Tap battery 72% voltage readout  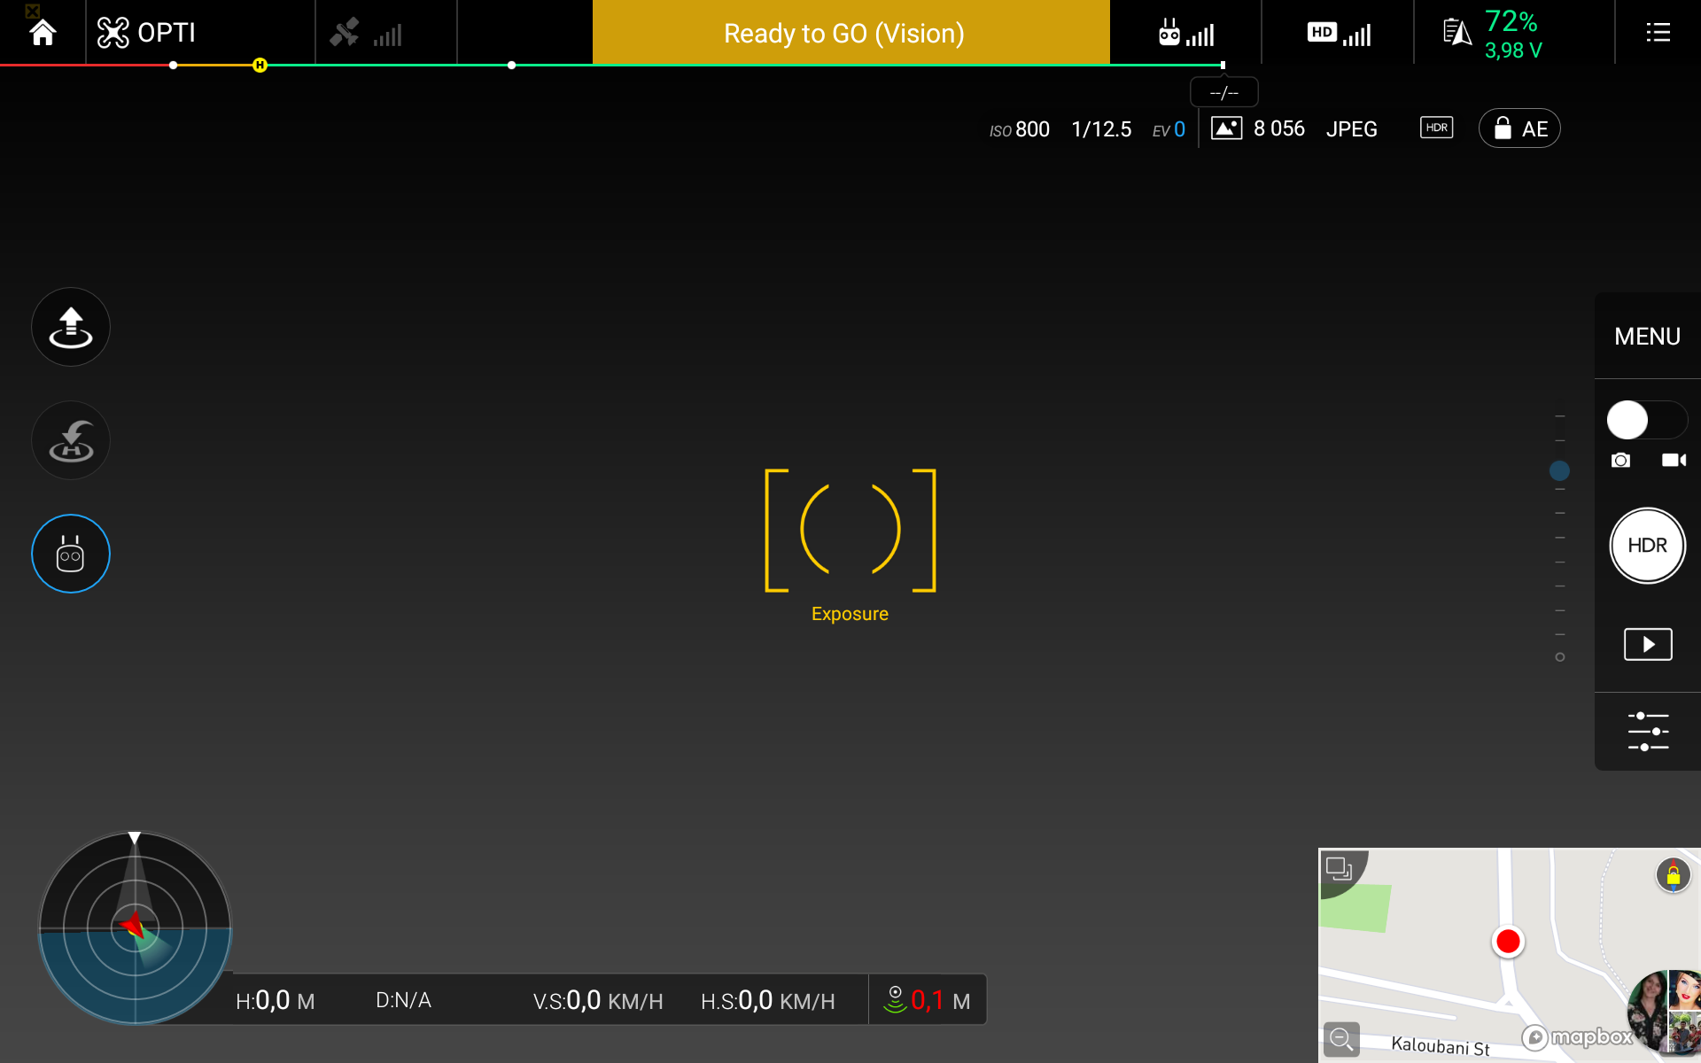tap(1513, 35)
